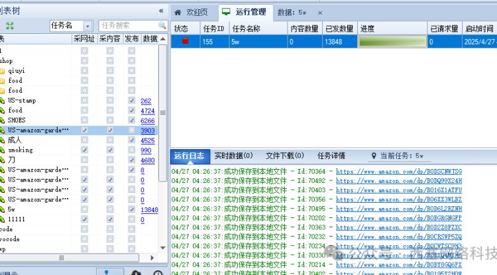Click the location pin beside 当前任务
The image size is (497, 275).
pos(373,156)
